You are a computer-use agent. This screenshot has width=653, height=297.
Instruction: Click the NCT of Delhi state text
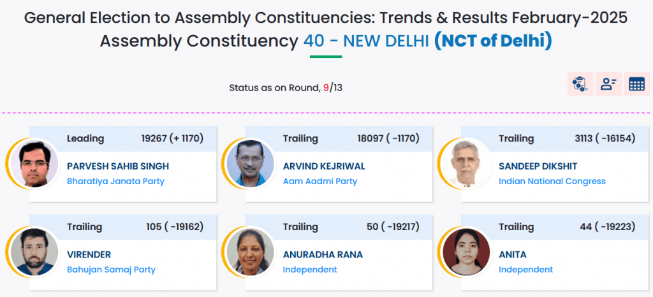492,41
